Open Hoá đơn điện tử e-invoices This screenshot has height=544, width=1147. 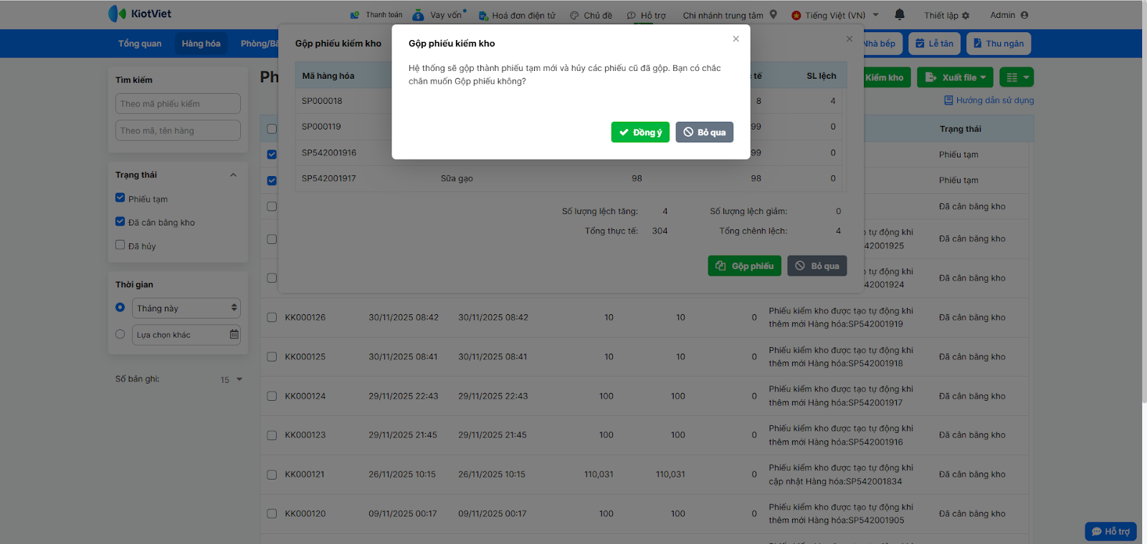(x=517, y=15)
